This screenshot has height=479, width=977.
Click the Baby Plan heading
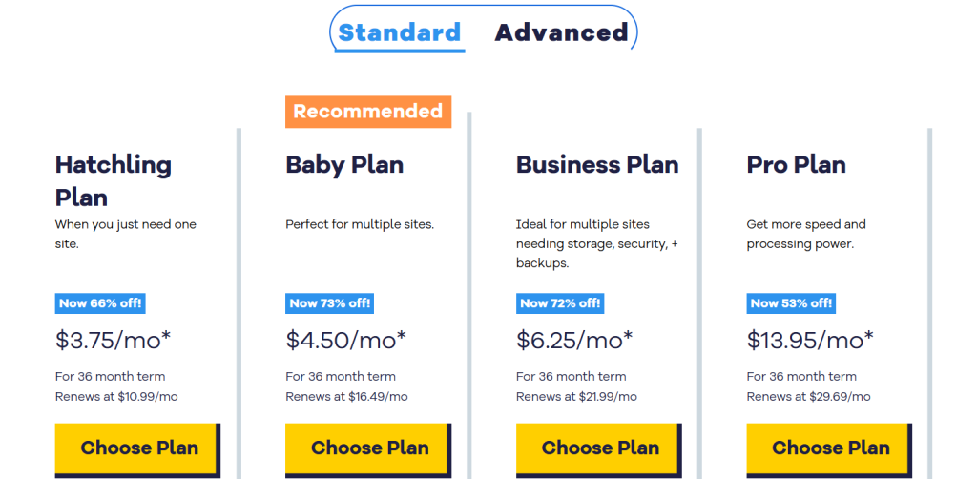[x=344, y=164]
